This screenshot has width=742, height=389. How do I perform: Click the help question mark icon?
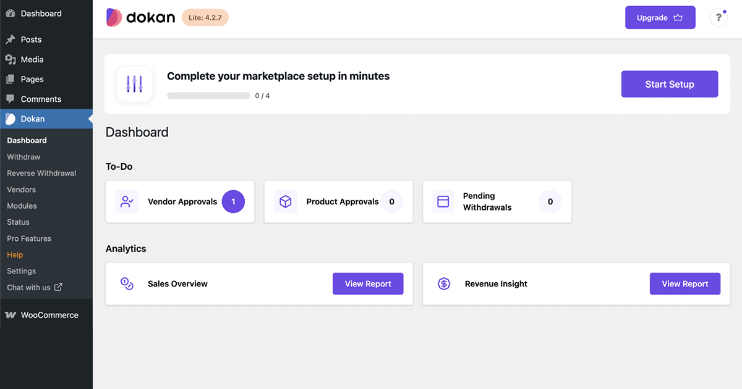[x=718, y=17]
